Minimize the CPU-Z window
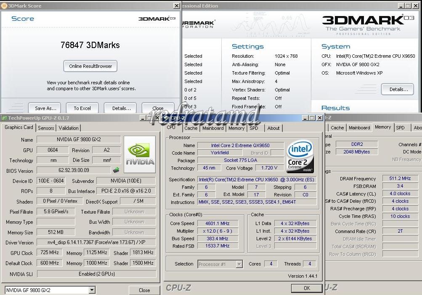 [x=305, y=118]
